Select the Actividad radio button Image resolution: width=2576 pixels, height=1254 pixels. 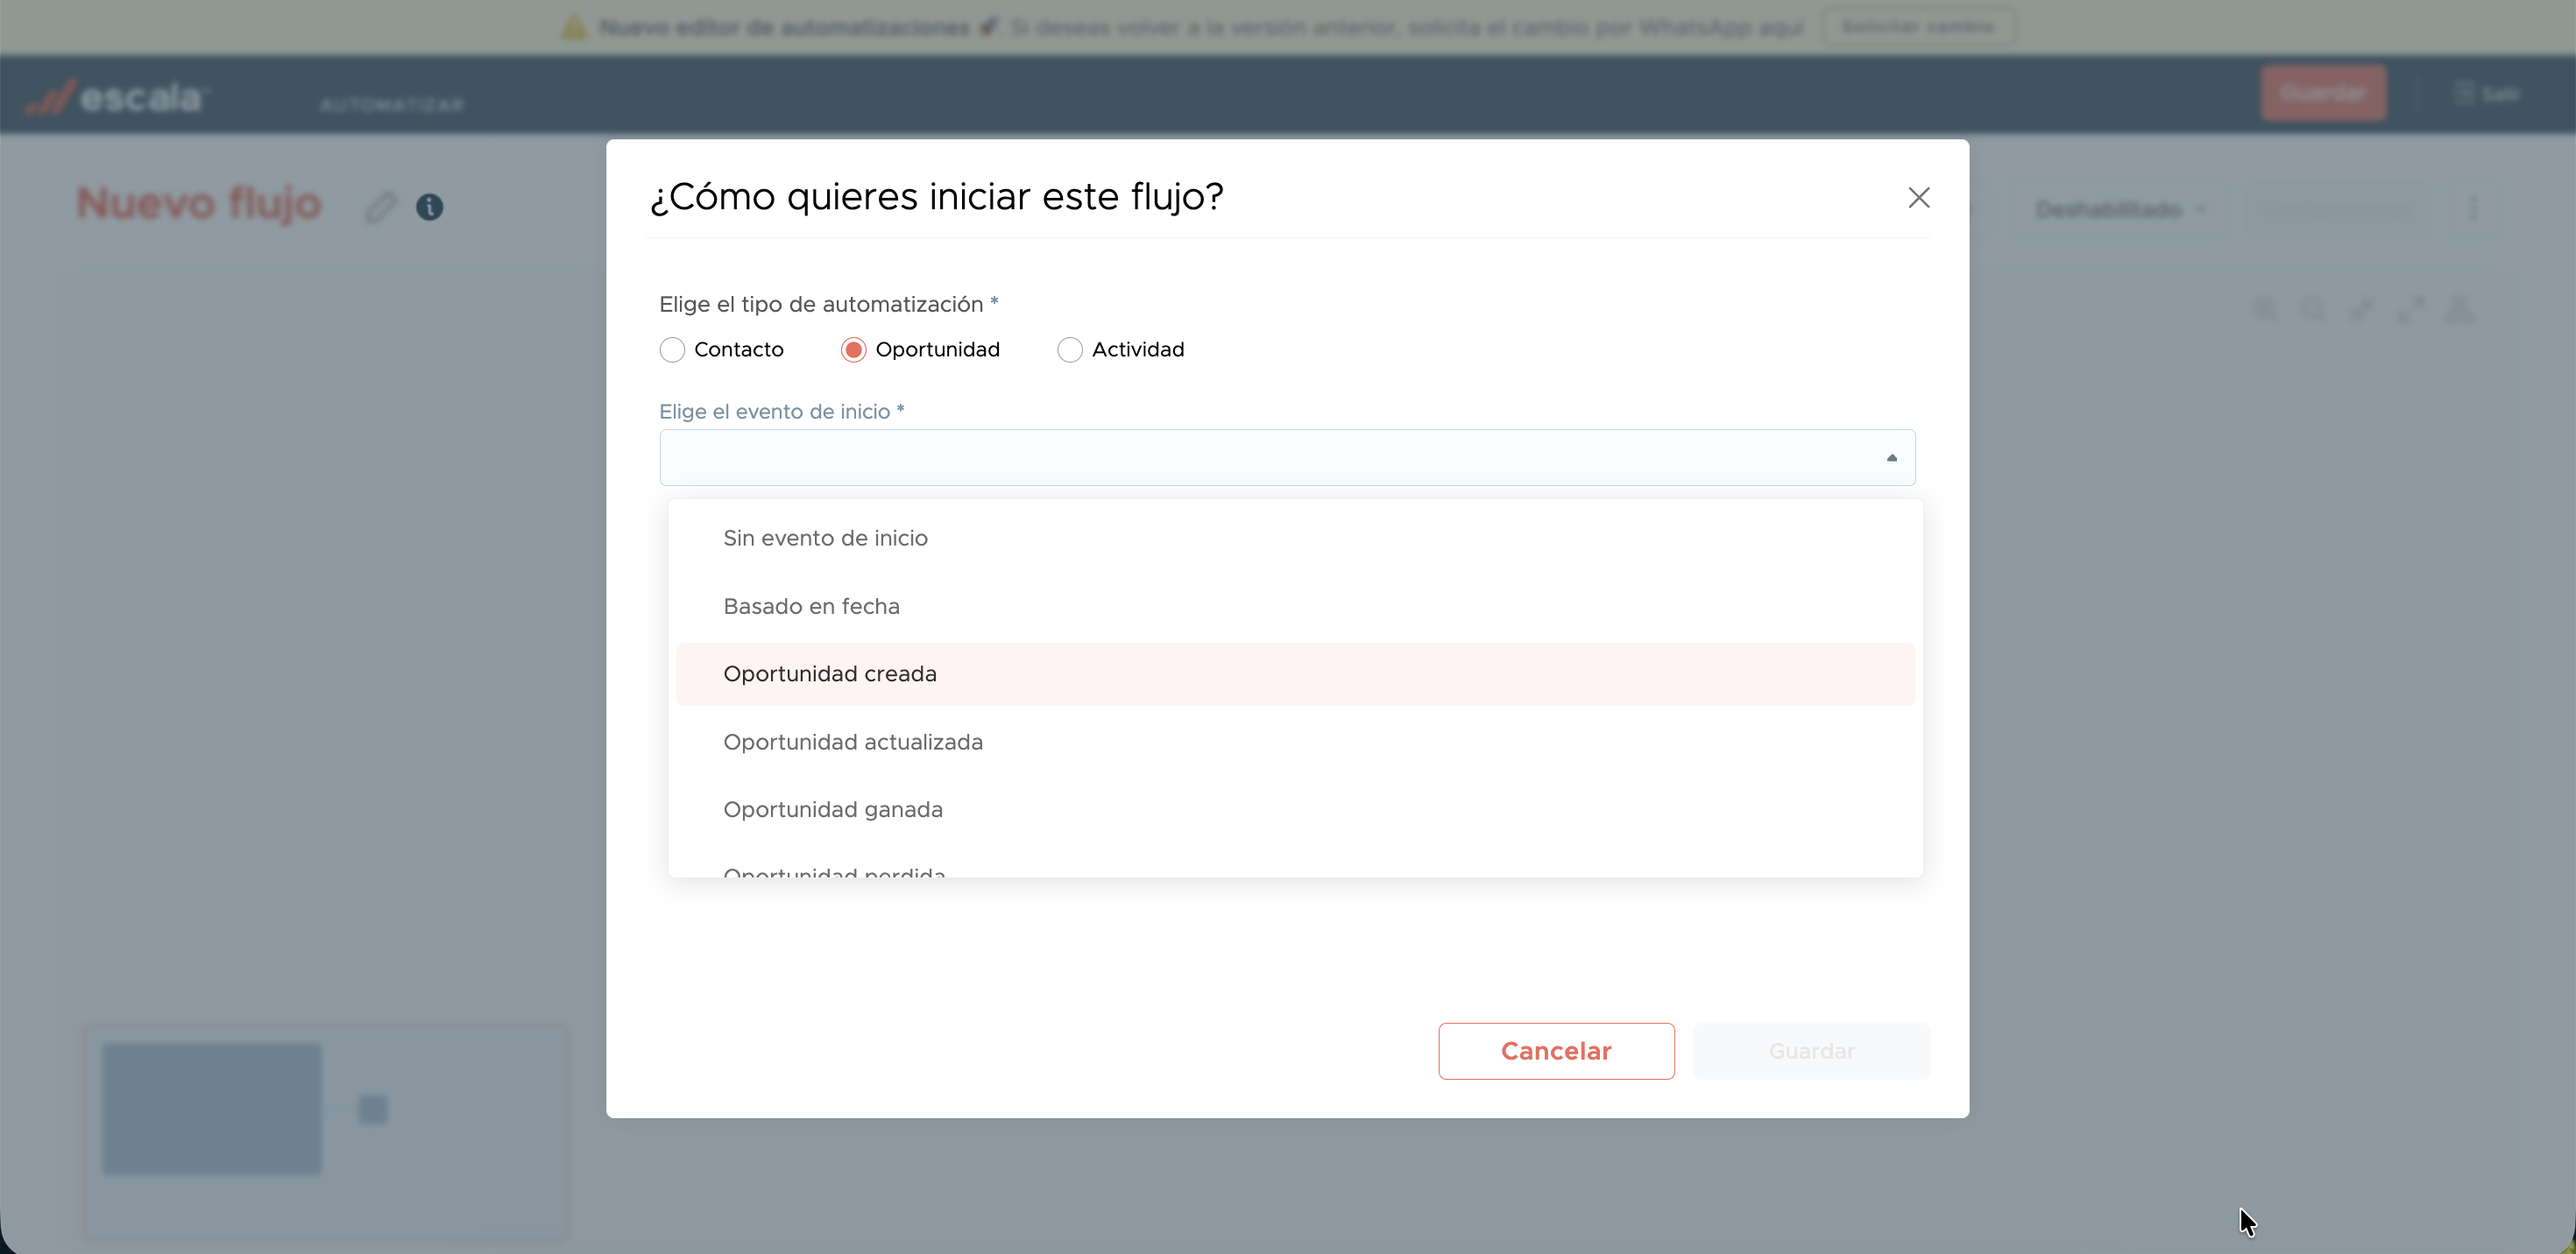point(1069,349)
